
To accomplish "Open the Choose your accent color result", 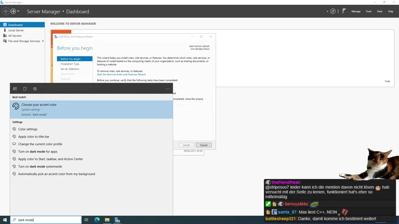I will 91,109.
